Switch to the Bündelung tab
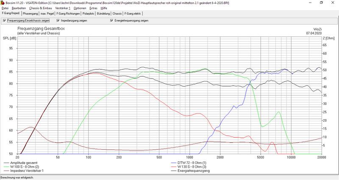 tap(103, 14)
